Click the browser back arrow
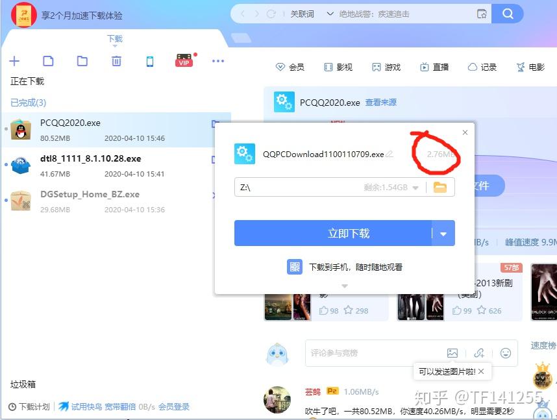The height and width of the screenshot is (420, 557). (243, 14)
